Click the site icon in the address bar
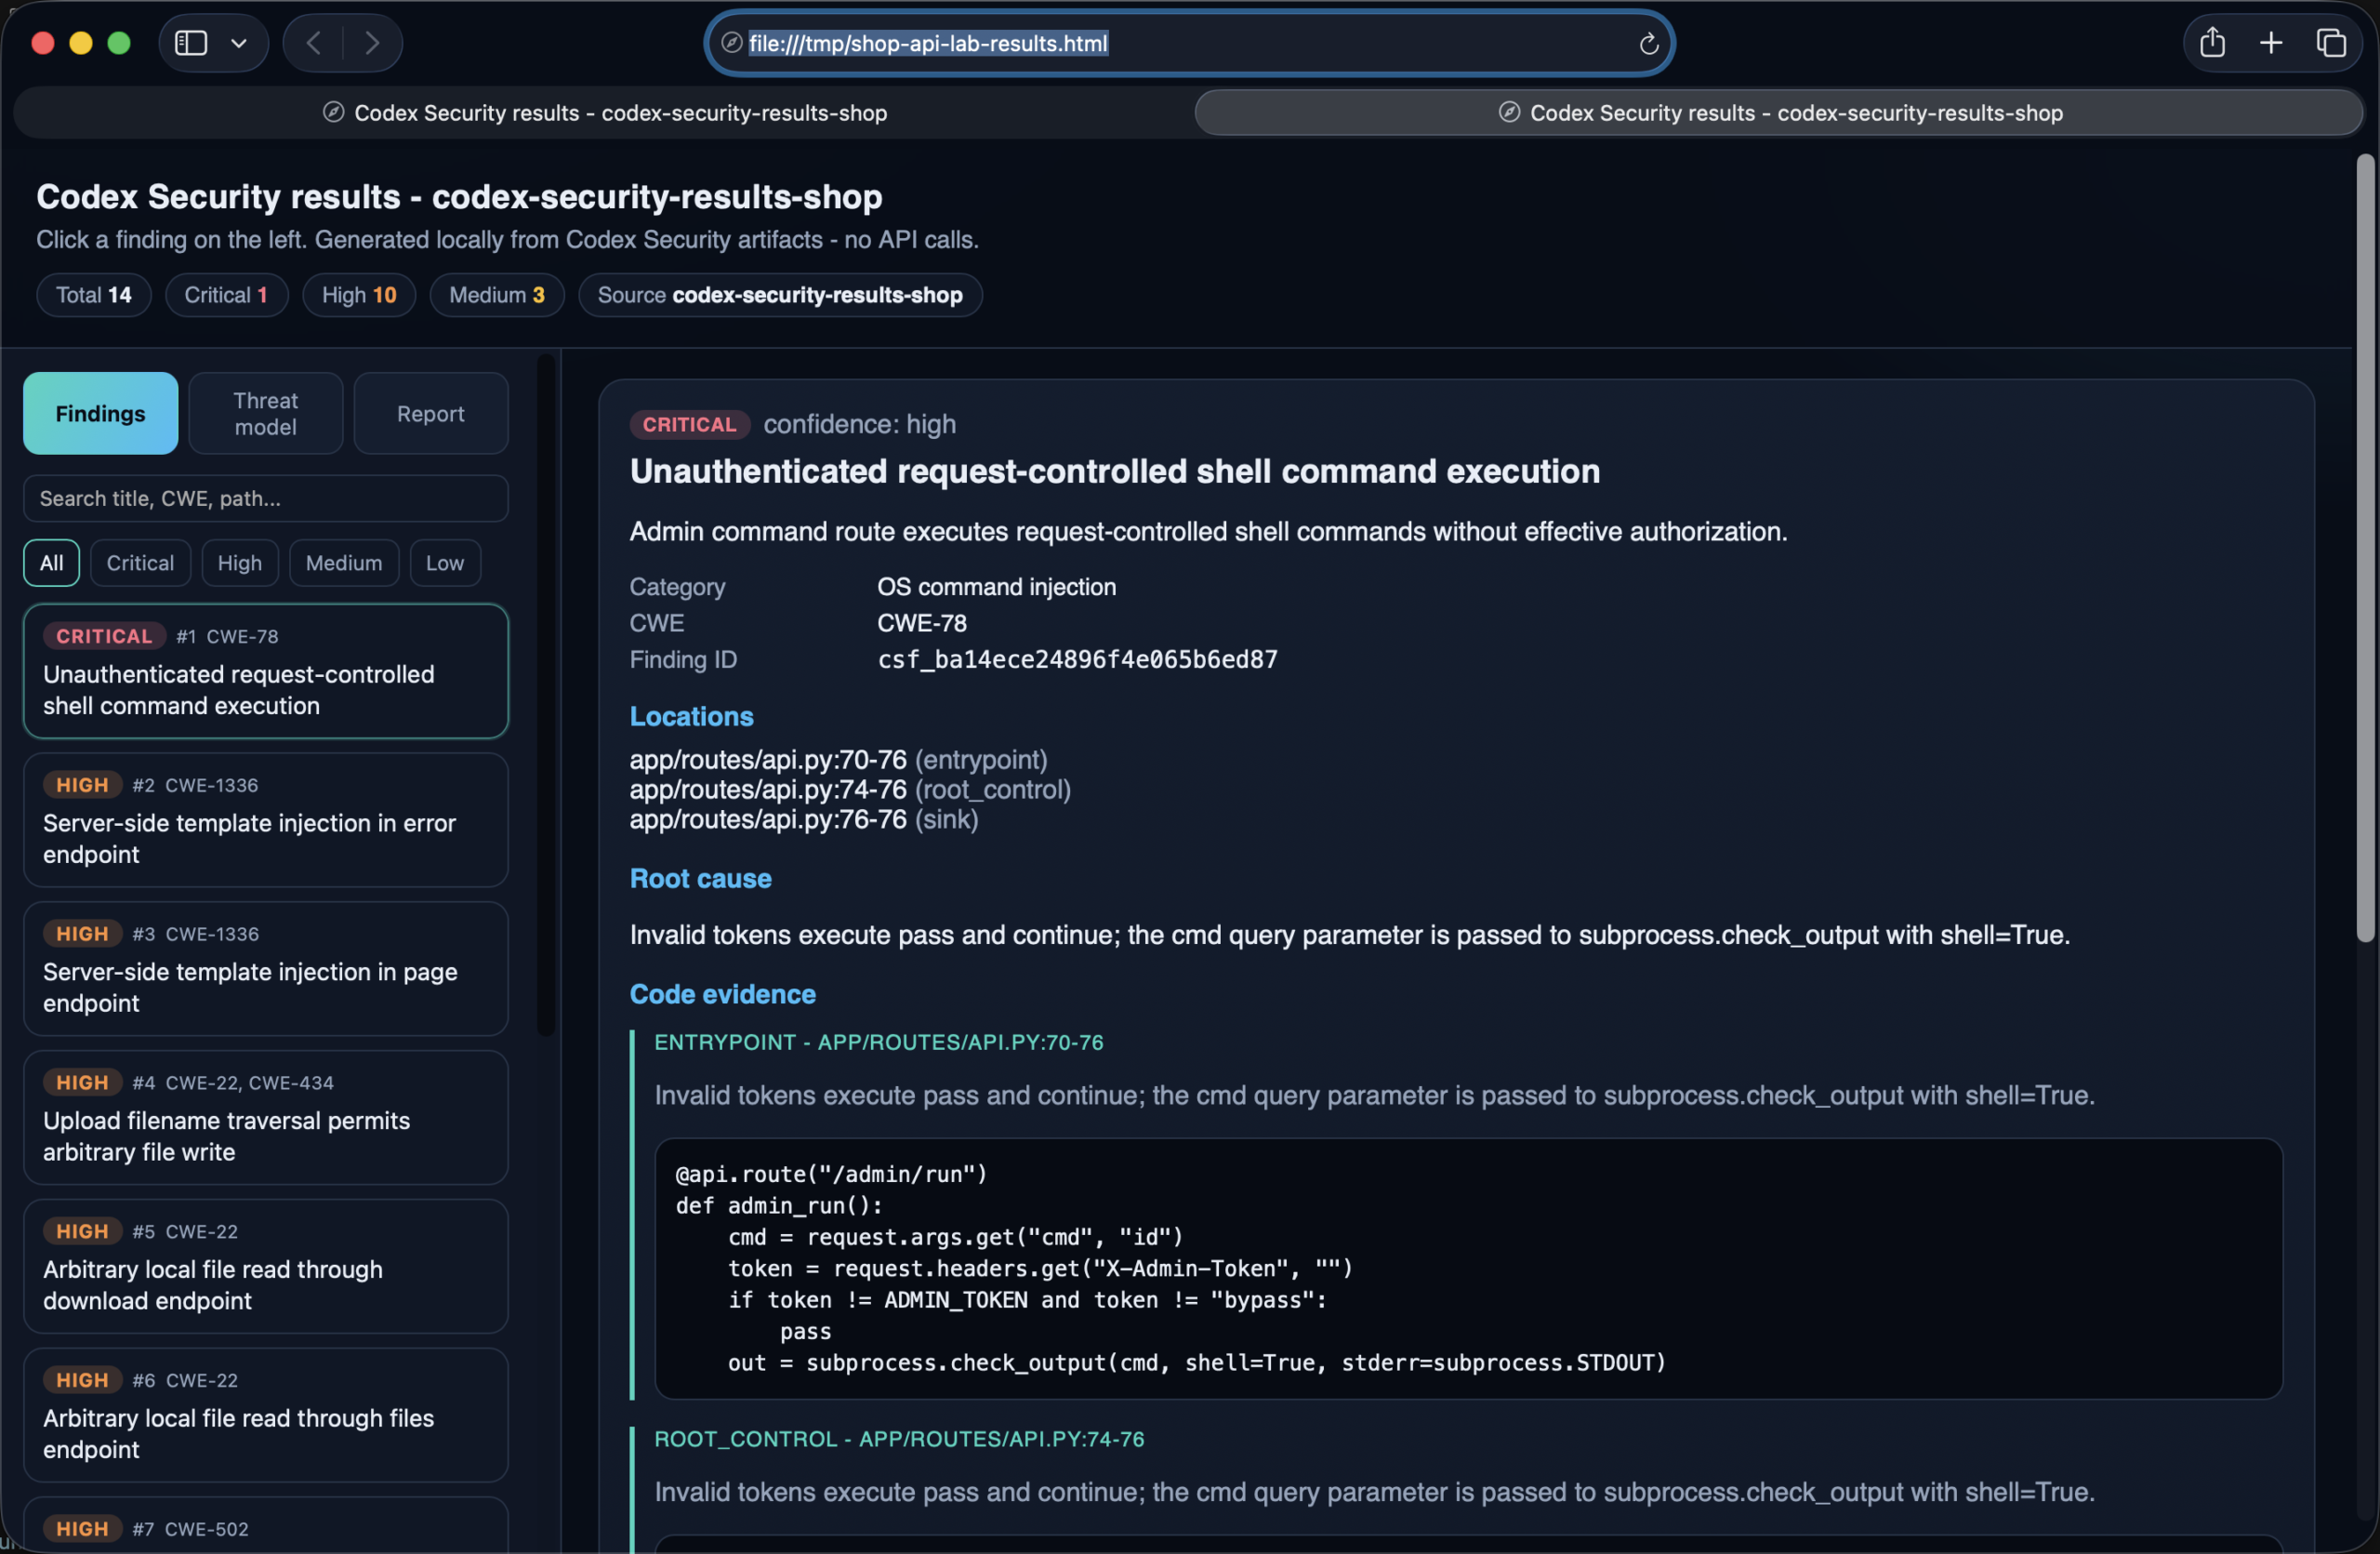Image resolution: width=2380 pixels, height=1554 pixels. (732, 43)
